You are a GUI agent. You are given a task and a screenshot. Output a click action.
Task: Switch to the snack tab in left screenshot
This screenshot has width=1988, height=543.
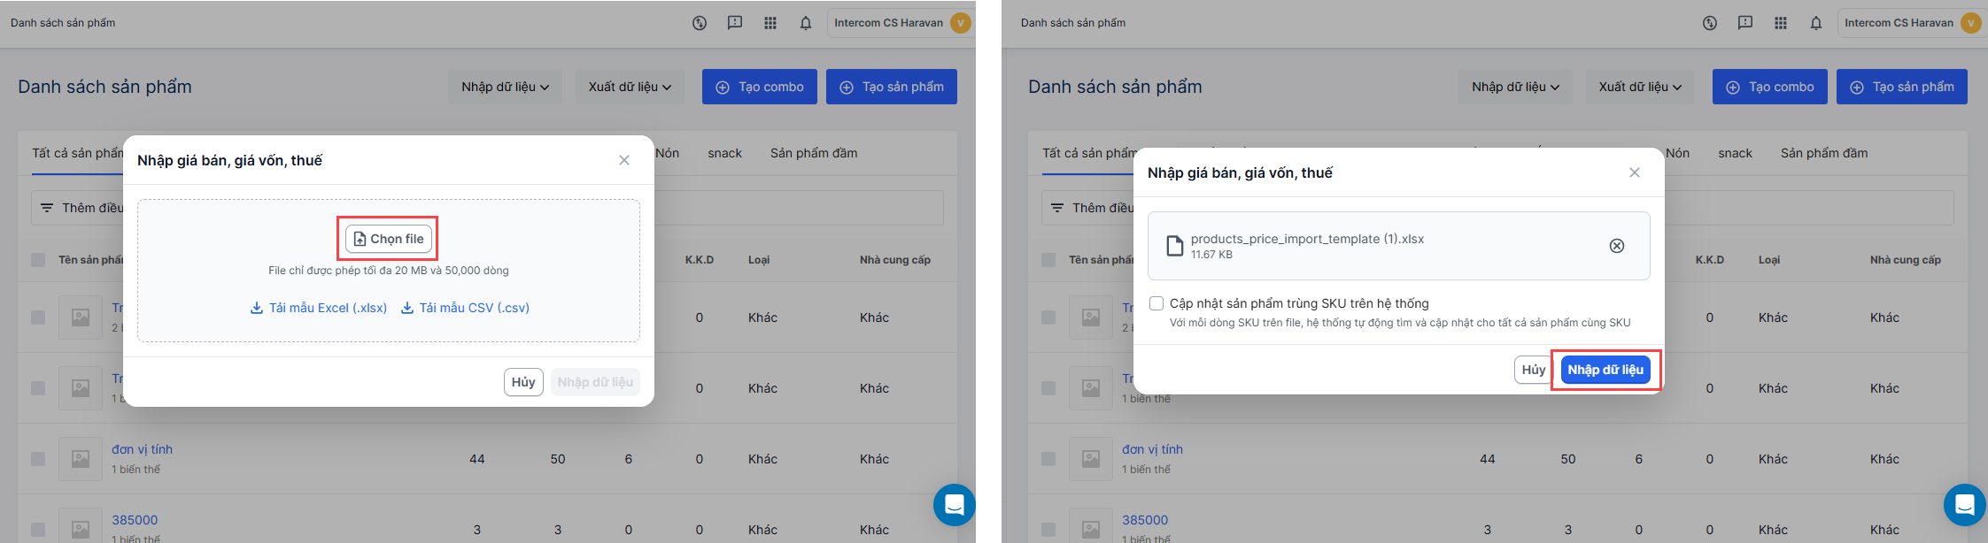pyautogui.click(x=724, y=153)
